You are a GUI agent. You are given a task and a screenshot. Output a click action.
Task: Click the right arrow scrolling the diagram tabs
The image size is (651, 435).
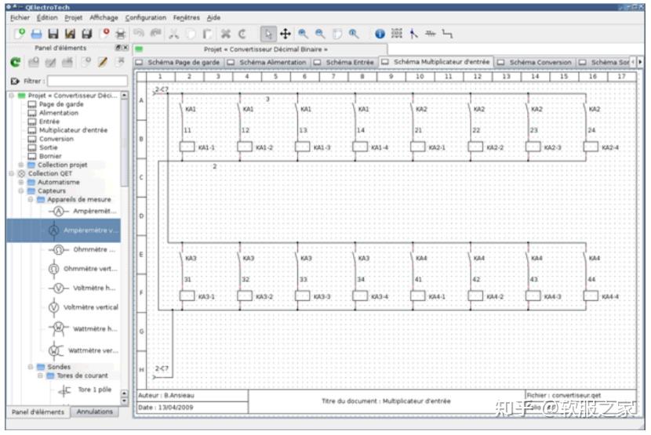pyautogui.click(x=640, y=62)
